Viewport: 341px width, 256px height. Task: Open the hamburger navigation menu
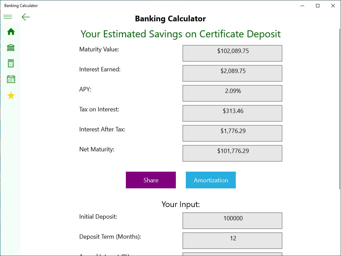tap(8, 17)
